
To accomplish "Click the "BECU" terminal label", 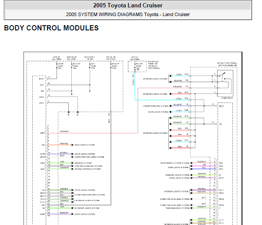I will tap(222, 106).
